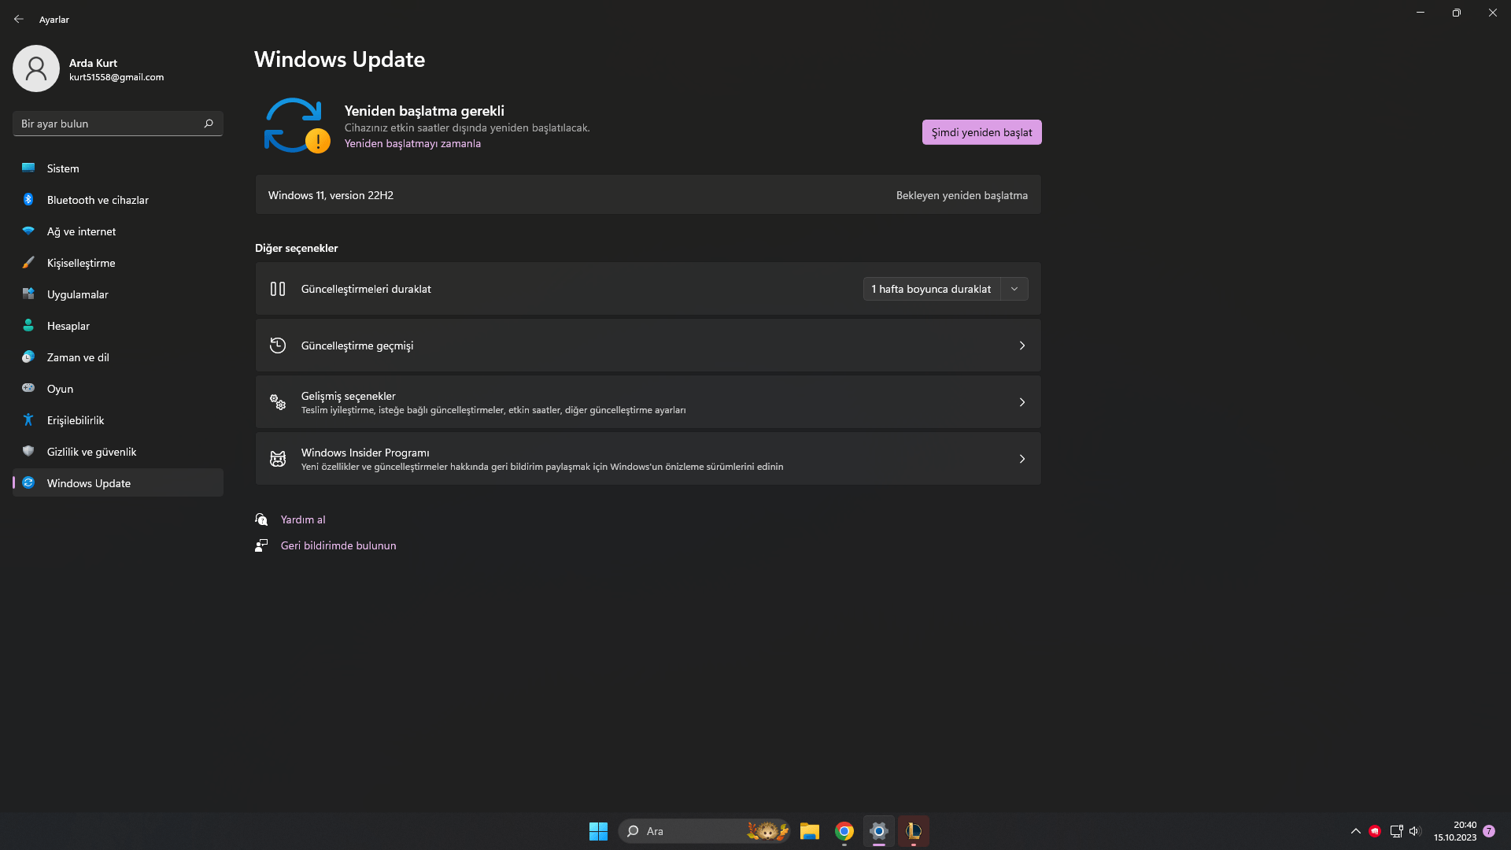Open League of Legends taskbar icon

coord(914,831)
